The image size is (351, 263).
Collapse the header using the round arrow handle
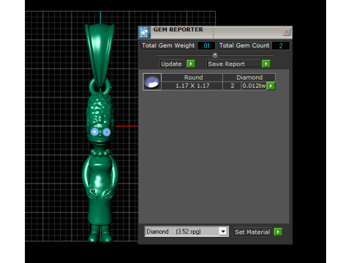(215, 55)
